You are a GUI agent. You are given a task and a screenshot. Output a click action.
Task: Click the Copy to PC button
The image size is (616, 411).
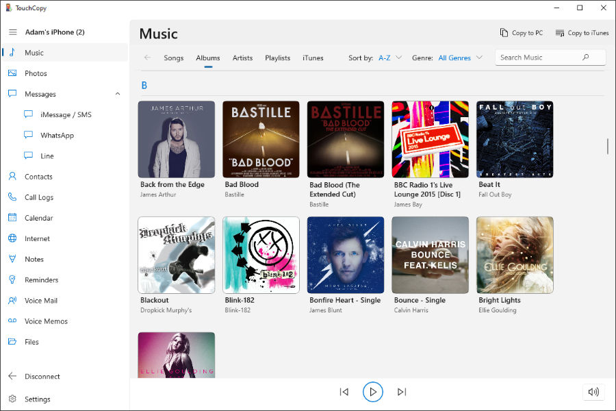pyautogui.click(x=522, y=33)
